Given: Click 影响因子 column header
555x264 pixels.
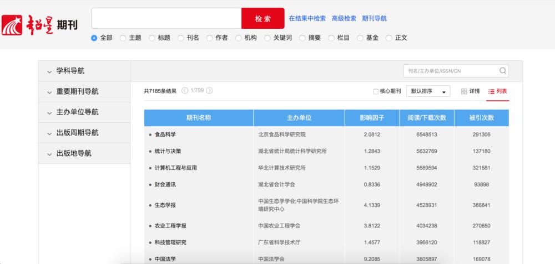Looking at the screenshot, I should (x=372, y=118).
